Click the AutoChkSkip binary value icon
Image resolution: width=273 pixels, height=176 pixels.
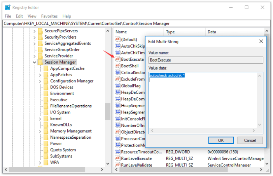(118, 46)
